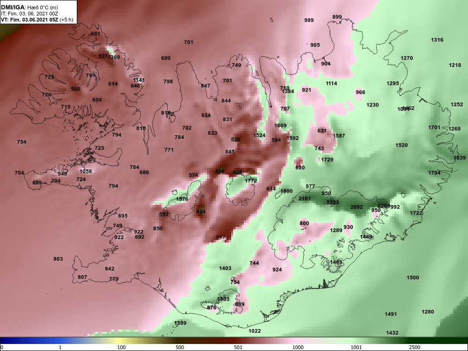Click the map value 1141

139,80
